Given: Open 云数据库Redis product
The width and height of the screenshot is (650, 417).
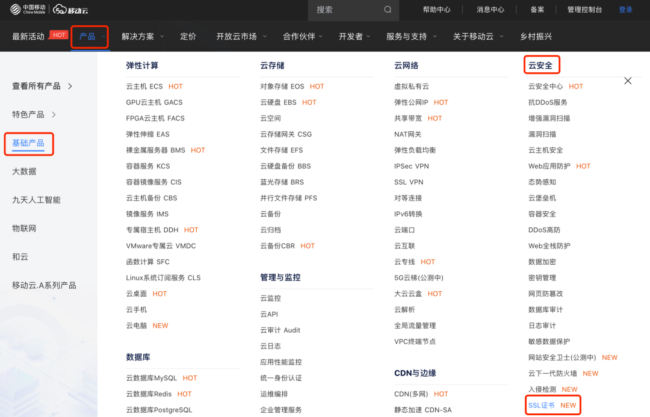Looking at the screenshot, I should tap(149, 394).
